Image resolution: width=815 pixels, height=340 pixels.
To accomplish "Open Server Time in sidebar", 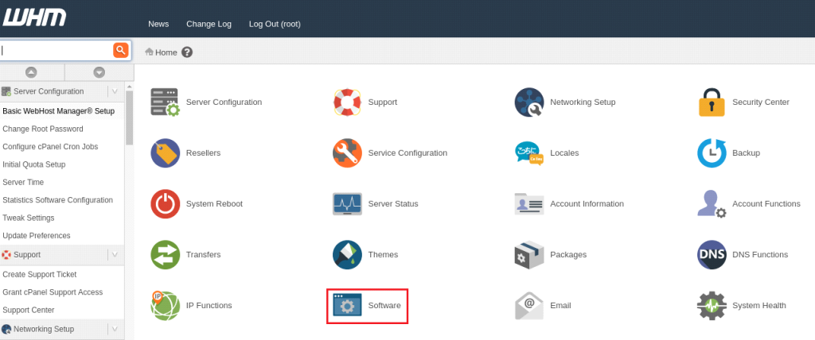I will click(x=23, y=182).
